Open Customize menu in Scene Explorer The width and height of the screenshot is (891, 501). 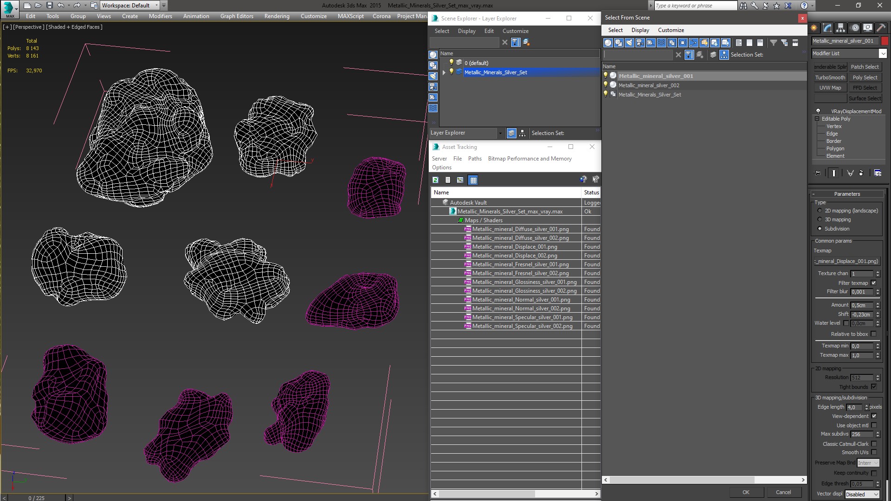pos(515,31)
